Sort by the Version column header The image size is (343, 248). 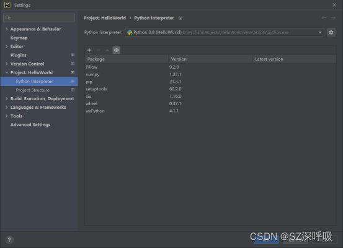tap(210, 59)
